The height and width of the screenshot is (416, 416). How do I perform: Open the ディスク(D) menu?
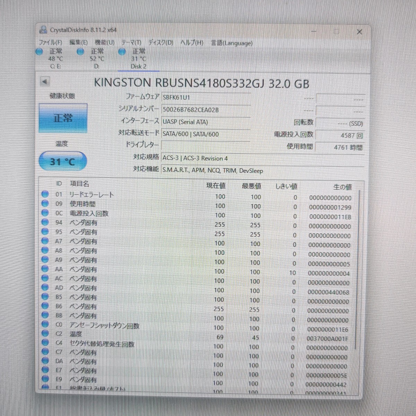[161, 43]
